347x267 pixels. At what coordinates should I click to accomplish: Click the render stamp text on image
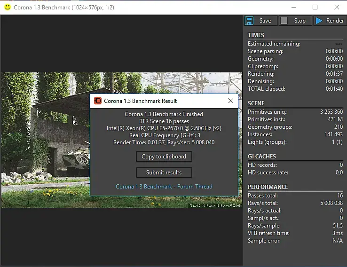pyautogui.click(x=215, y=206)
